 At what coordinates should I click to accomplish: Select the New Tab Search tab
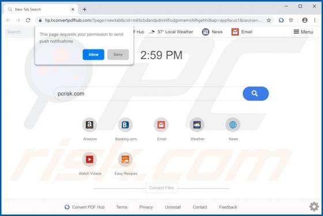[x=41, y=9]
